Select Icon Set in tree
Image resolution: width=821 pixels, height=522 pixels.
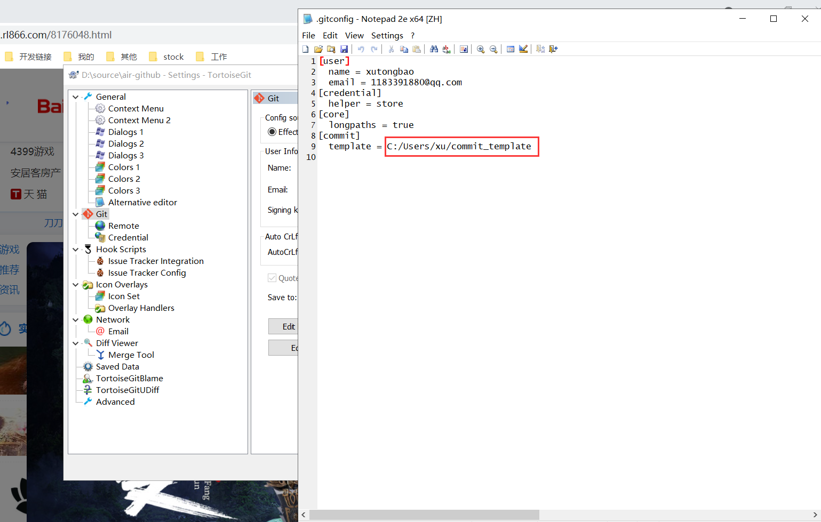pyautogui.click(x=124, y=296)
